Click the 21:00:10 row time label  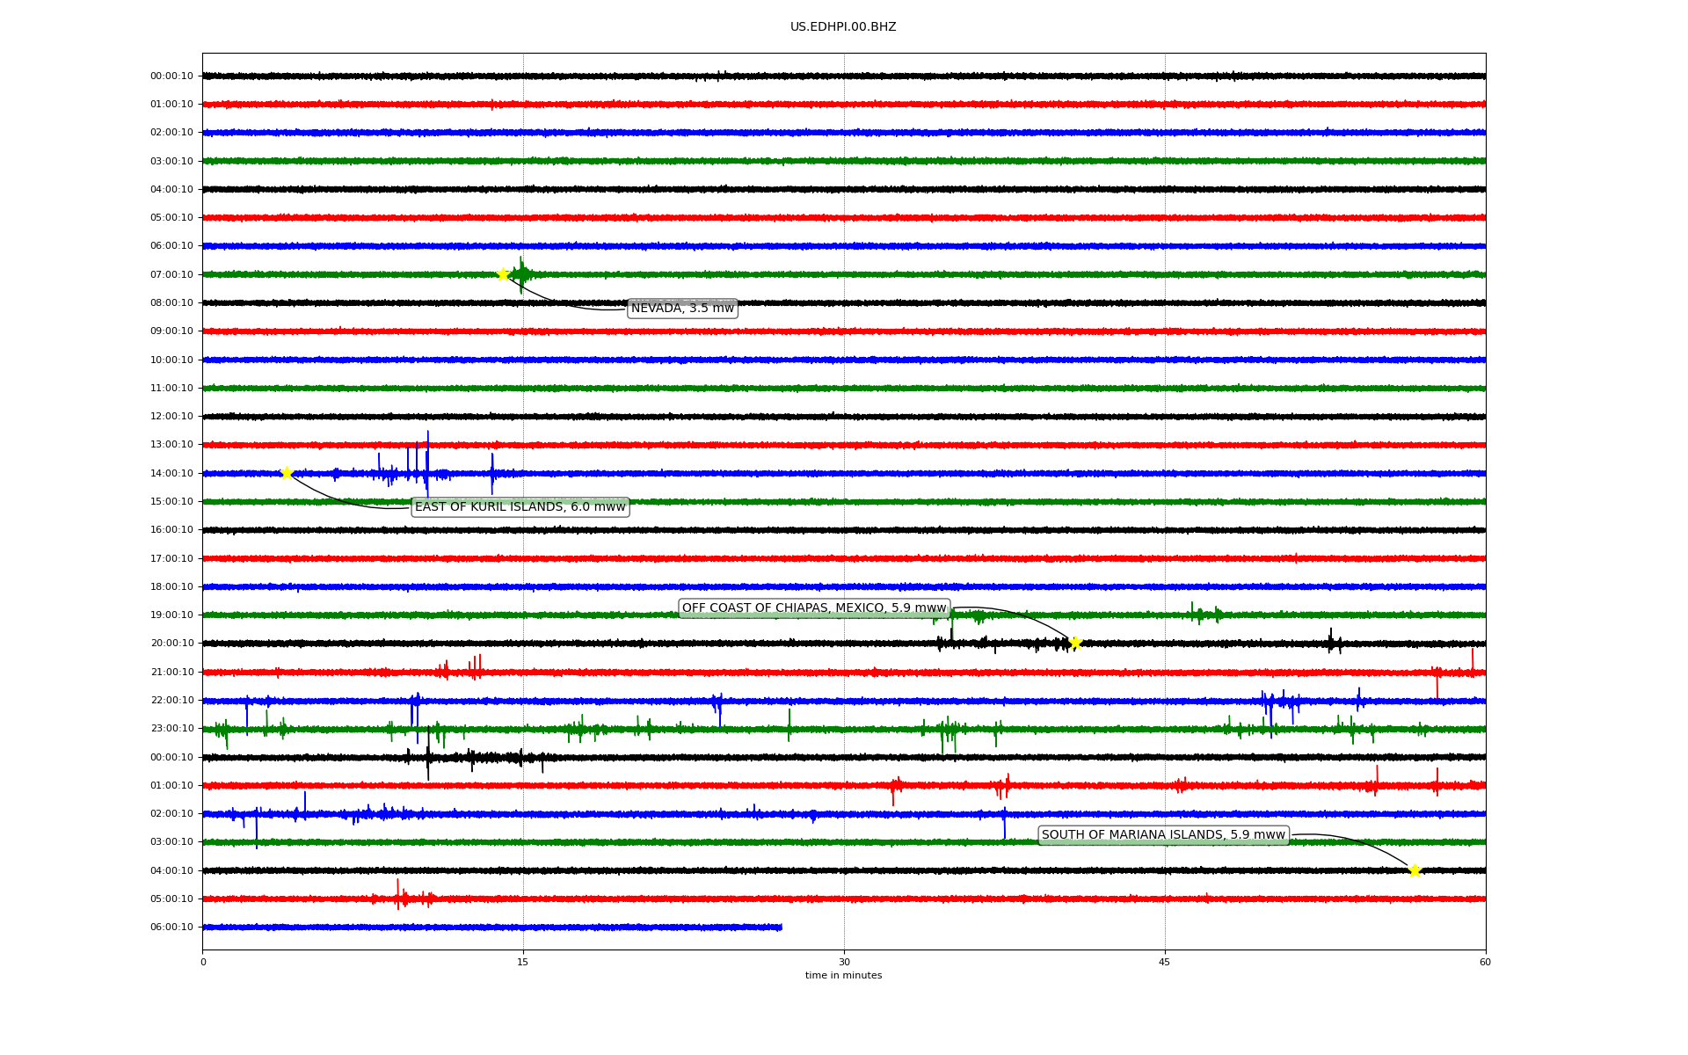[x=171, y=673]
